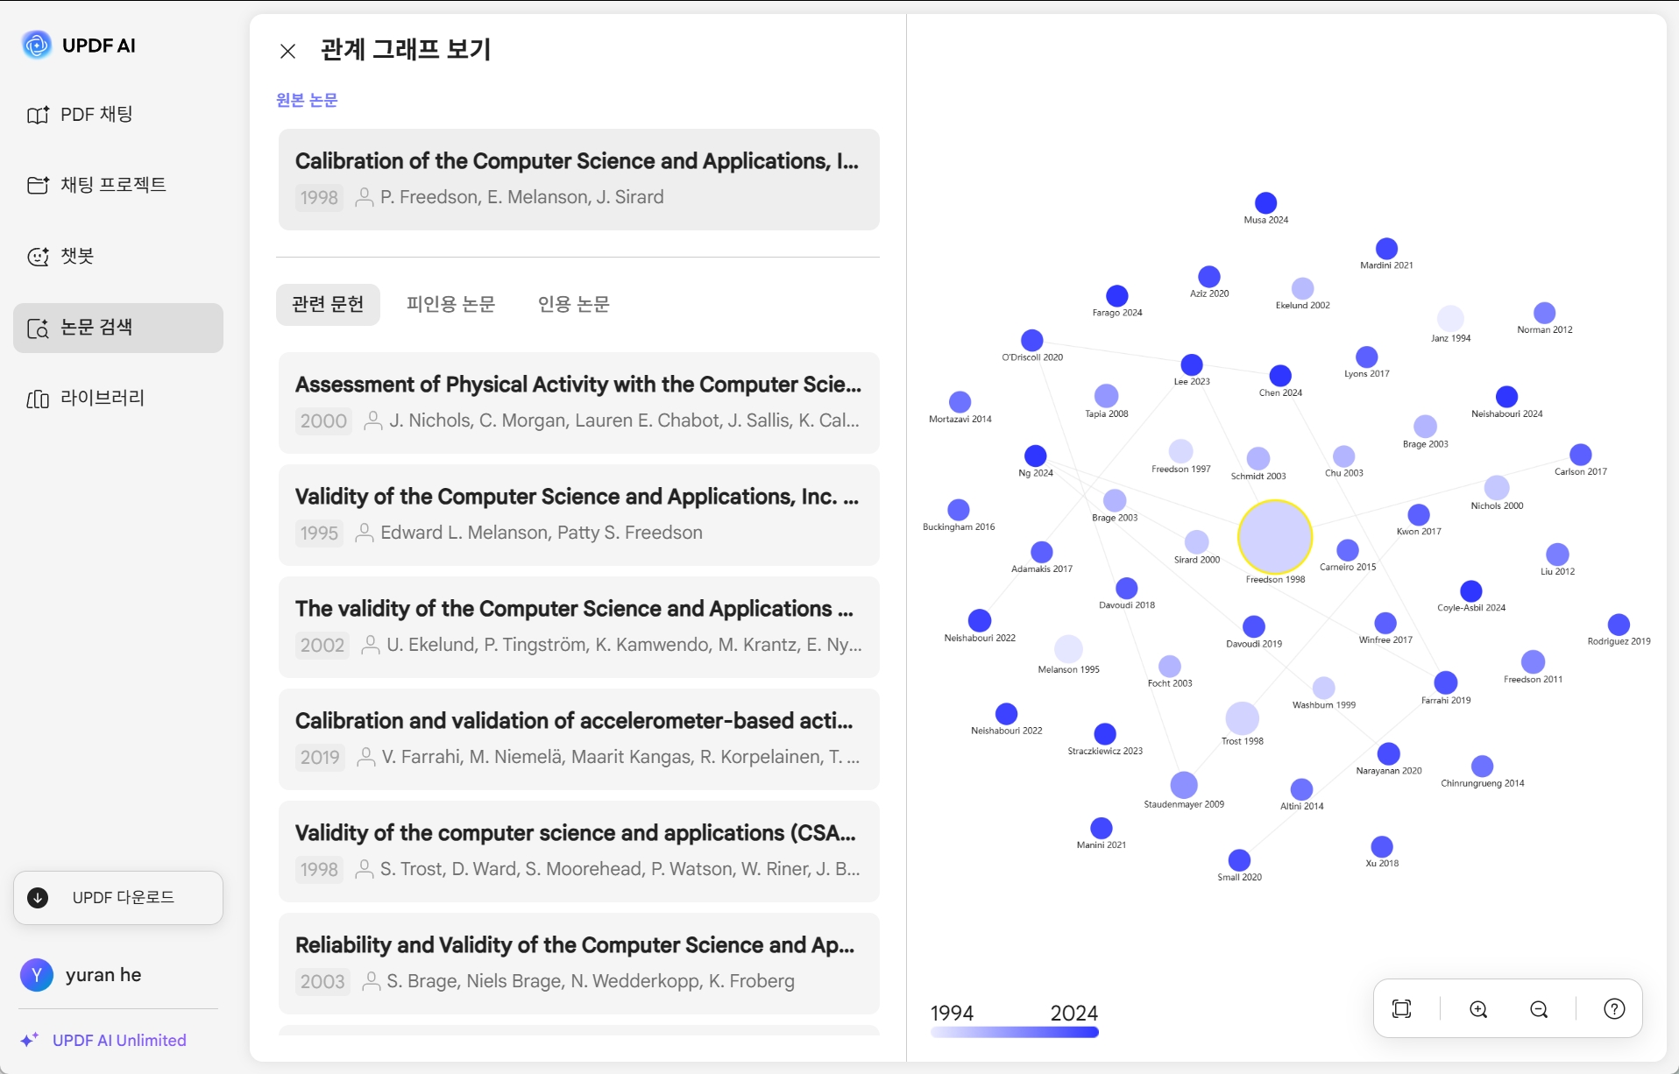
Task: Select the Xu 2018 node
Action: (x=1382, y=847)
